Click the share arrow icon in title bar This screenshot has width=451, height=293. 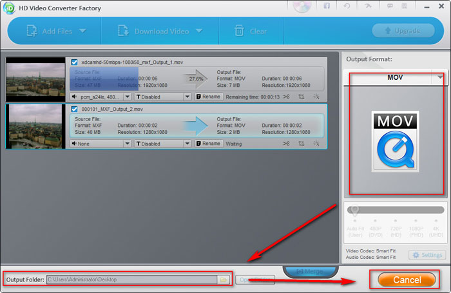pyautogui.click(x=368, y=6)
